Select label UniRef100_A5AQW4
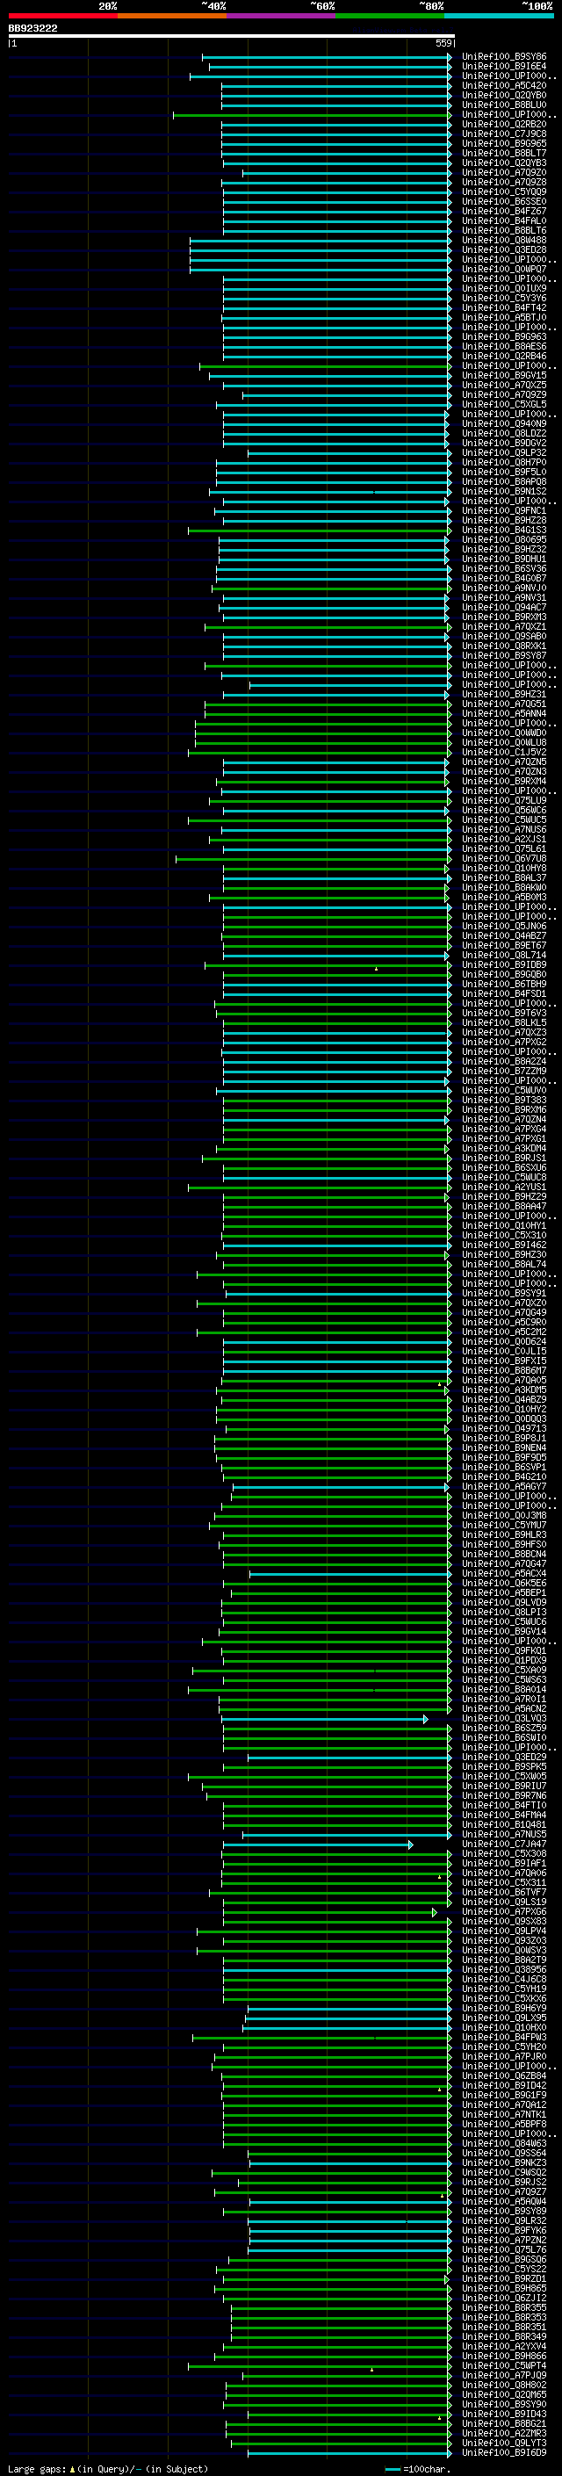This screenshot has height=2476, width=562. click(x=503, y=2202)
